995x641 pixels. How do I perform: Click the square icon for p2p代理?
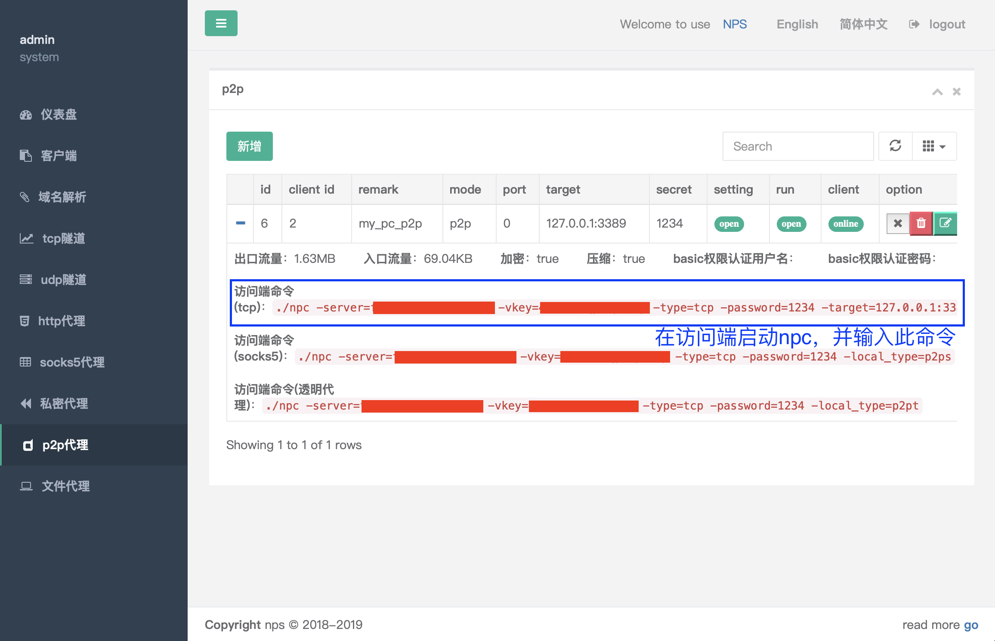point(28,445)
